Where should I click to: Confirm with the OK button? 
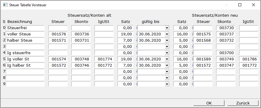(209, 103)
